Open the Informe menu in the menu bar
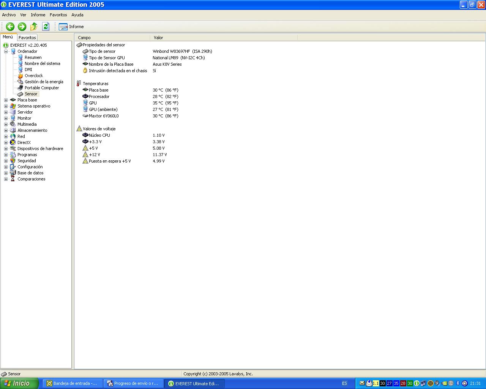Viewport: 486px width, 389px height. 38,15
